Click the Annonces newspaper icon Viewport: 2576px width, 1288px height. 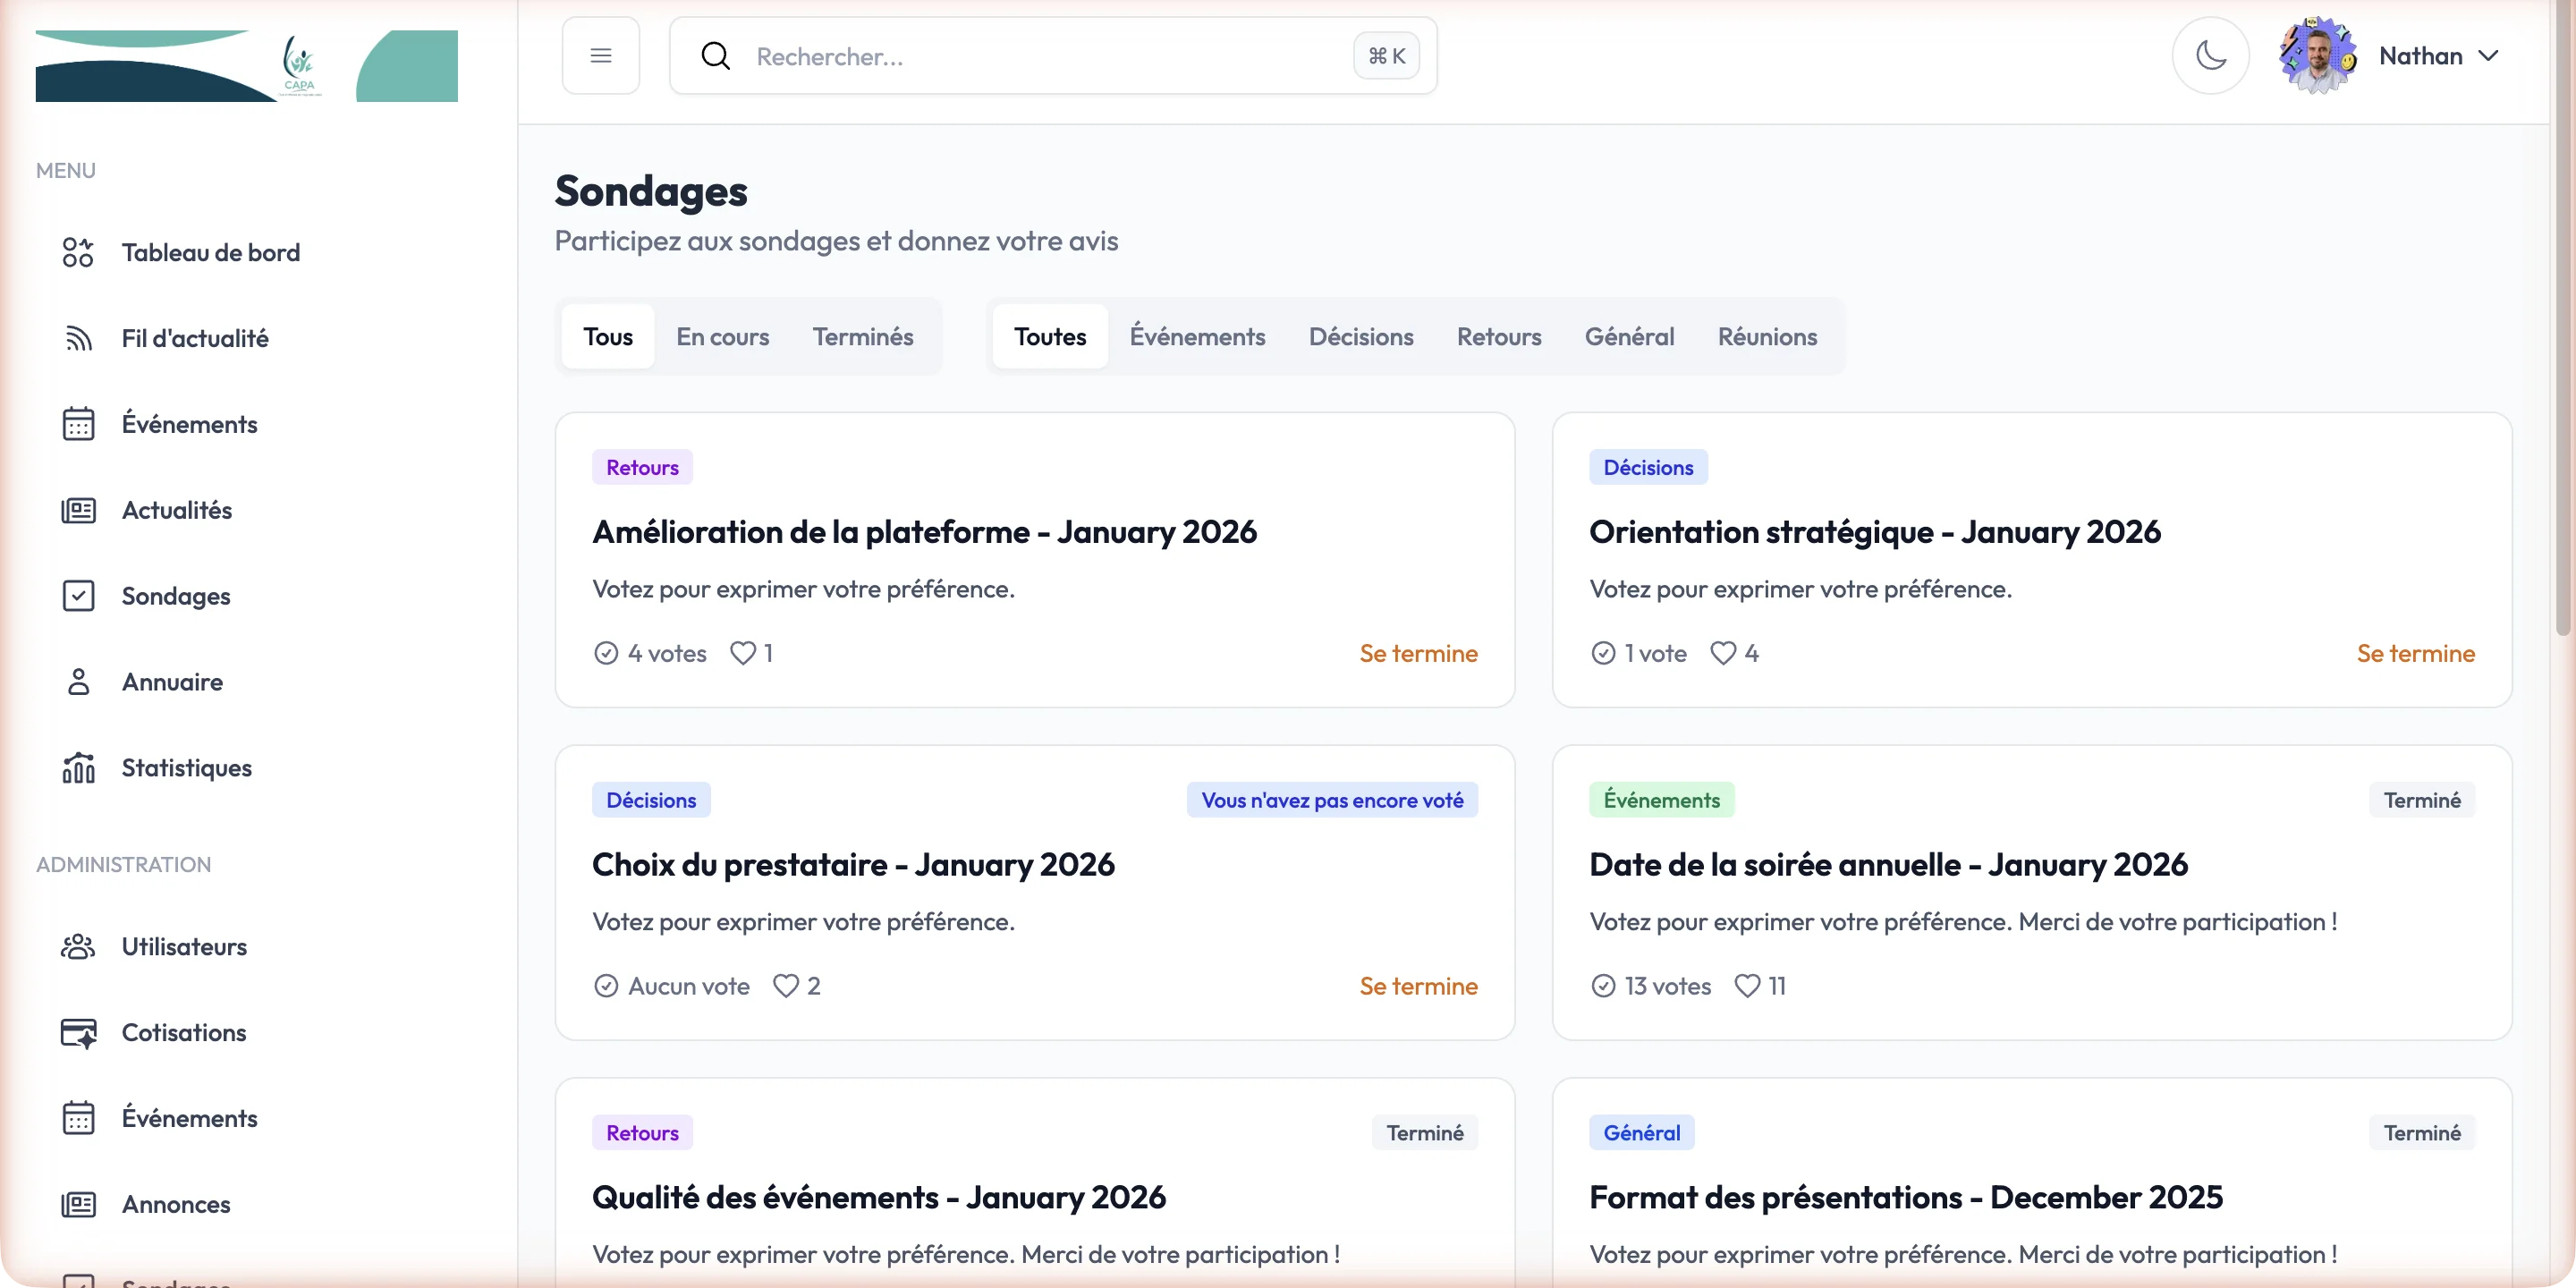tap(78, 1204)
